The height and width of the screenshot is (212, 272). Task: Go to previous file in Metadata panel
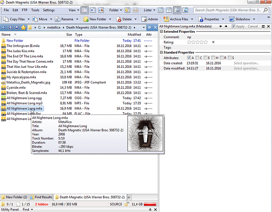[221, 26]
